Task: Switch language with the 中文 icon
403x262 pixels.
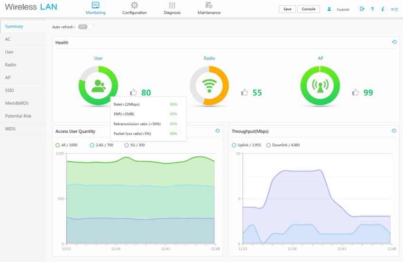Action: coord(394,9)
